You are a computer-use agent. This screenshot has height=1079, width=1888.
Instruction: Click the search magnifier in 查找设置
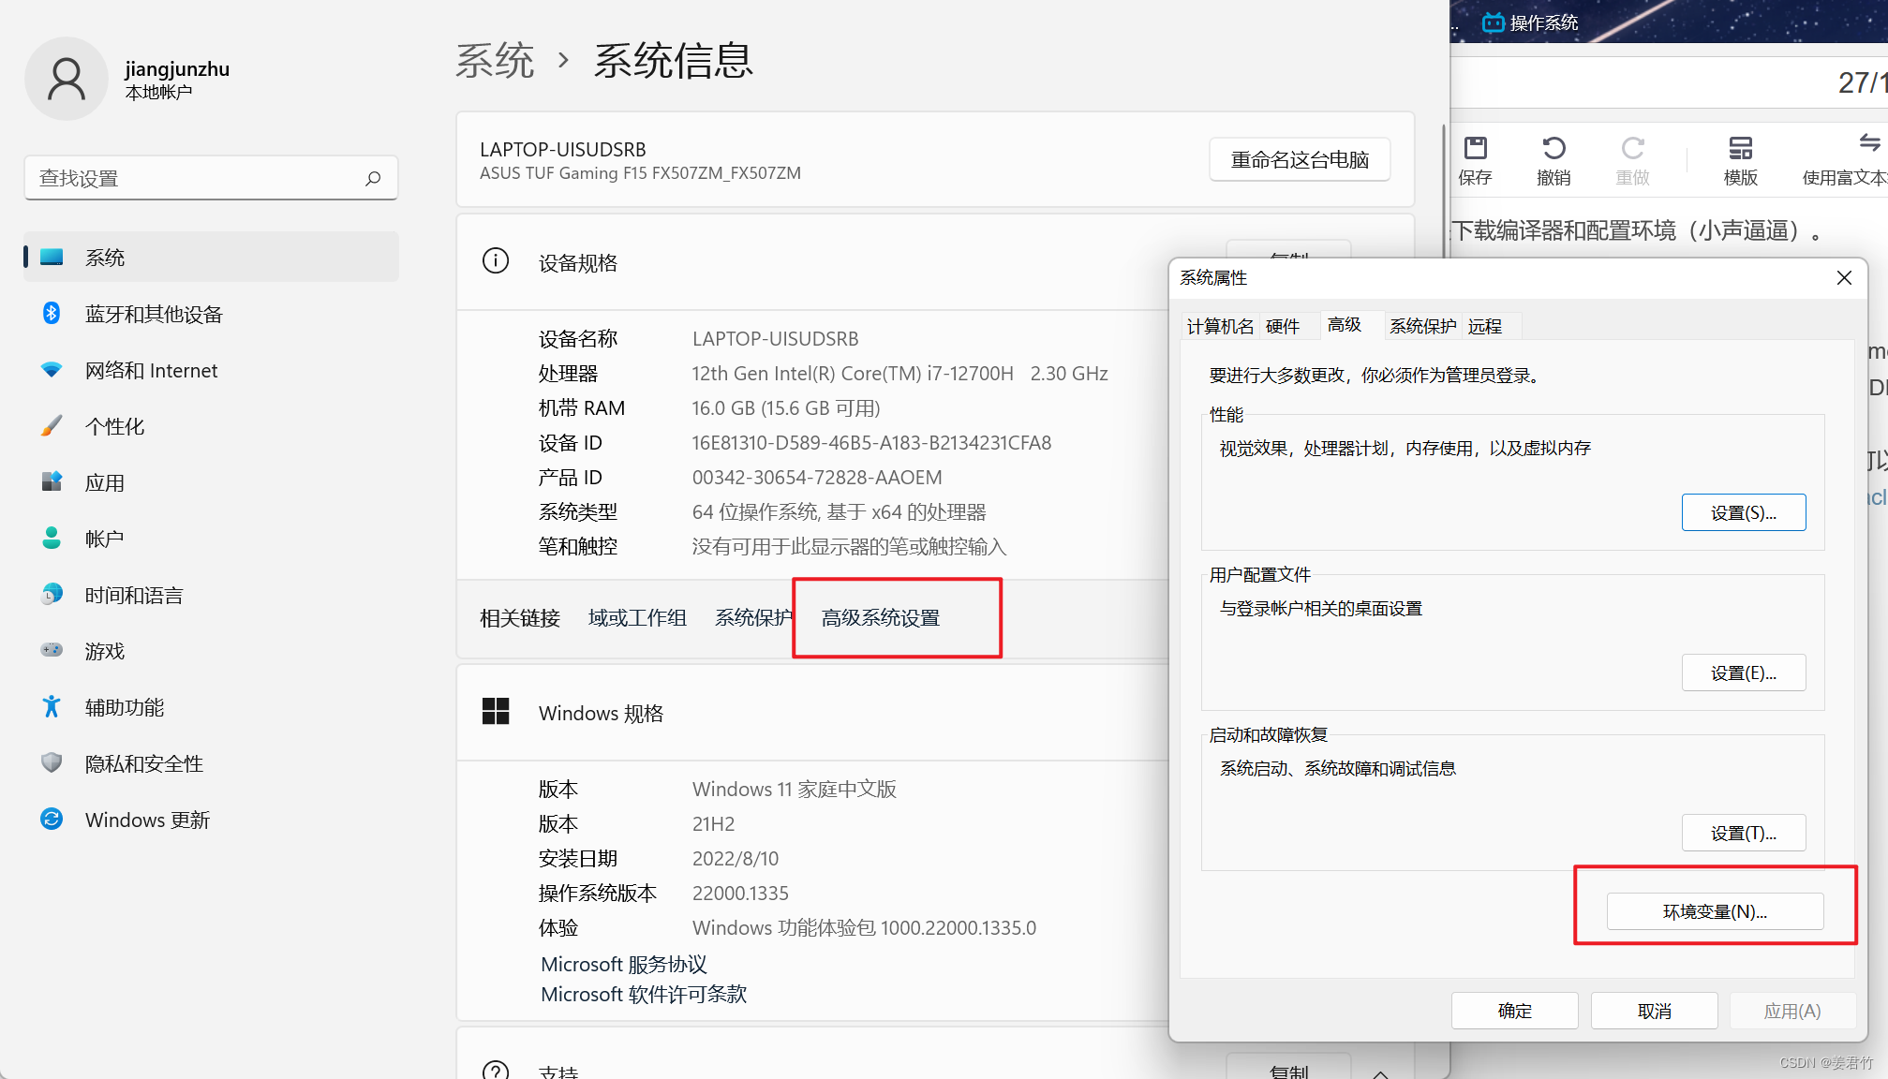(x=373, y=178)
